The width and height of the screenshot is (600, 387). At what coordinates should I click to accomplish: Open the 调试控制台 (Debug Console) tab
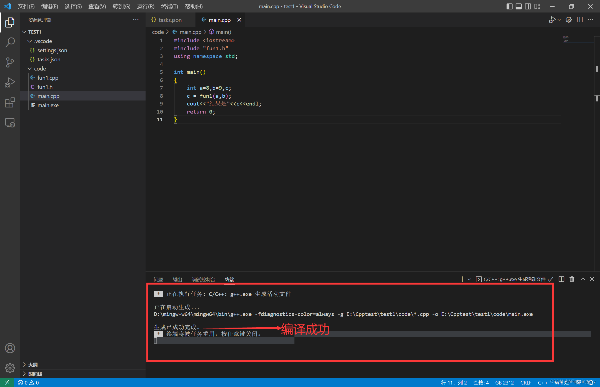[204, 279]
